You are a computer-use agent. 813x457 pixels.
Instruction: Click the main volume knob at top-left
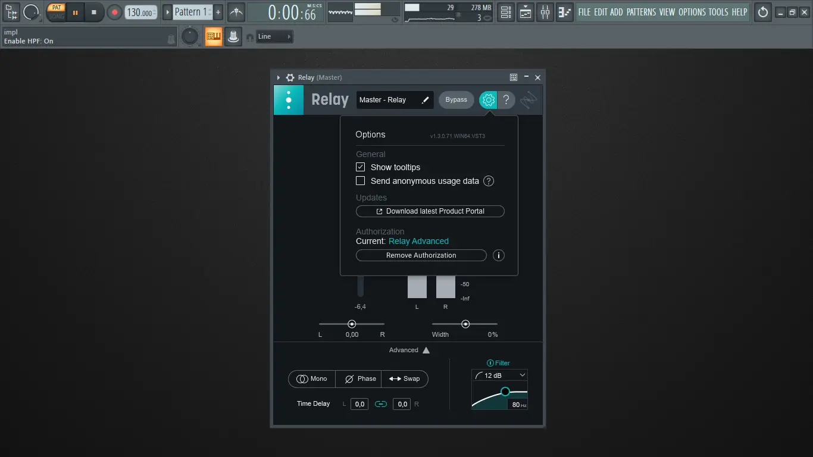[x=31, y=12]
